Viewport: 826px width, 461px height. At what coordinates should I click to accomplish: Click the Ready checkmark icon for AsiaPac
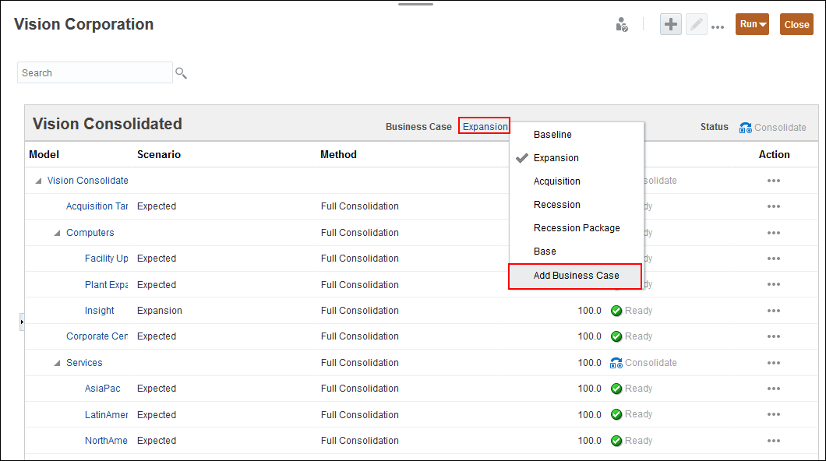(x=616, y=389)
